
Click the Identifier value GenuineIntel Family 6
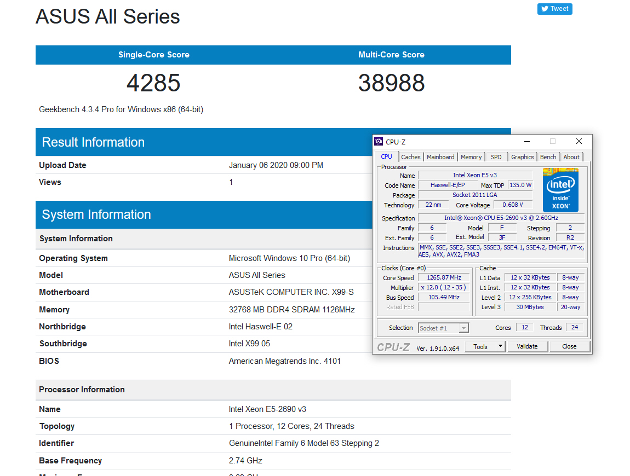pos(304,444)
